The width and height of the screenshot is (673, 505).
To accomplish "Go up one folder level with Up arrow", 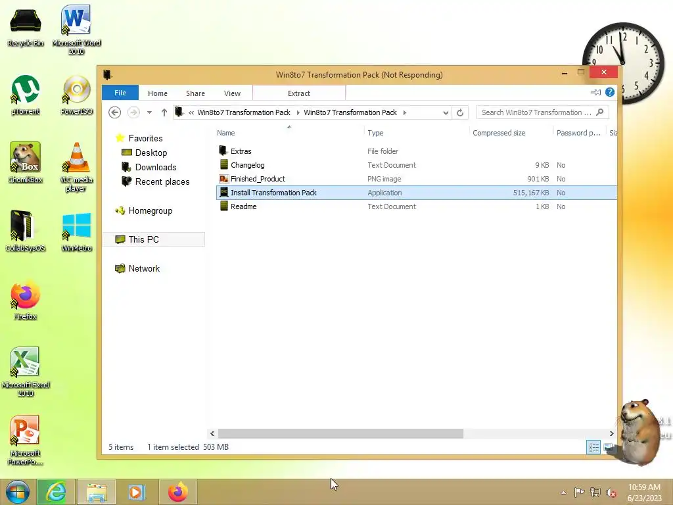I will (x=164, y=112).
